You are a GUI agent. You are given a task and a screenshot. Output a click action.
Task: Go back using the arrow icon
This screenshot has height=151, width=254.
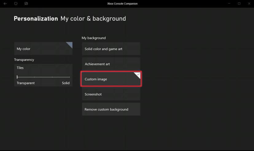click(x=5, y=4)
